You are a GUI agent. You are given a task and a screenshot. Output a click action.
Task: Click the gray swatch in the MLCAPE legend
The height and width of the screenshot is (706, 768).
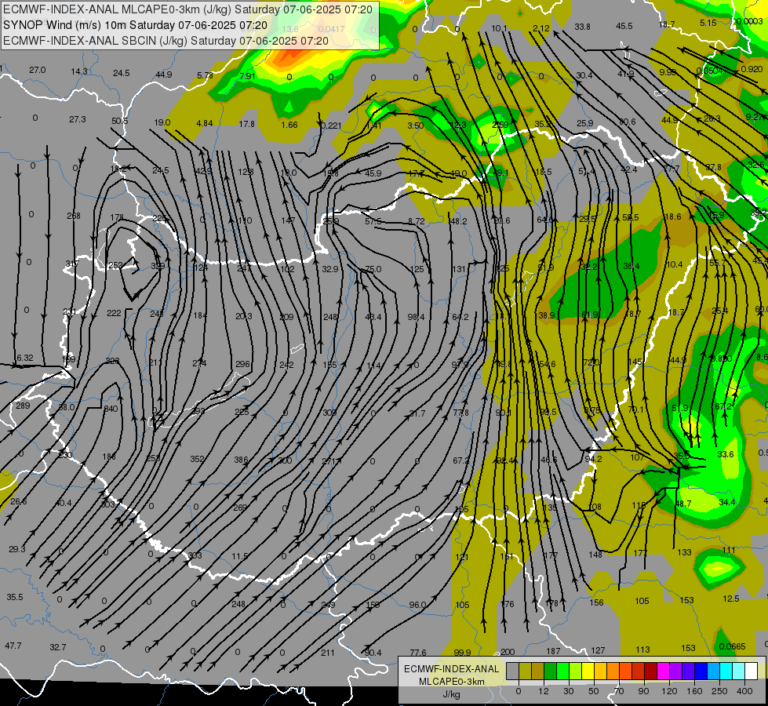click(x=512, y=671)
